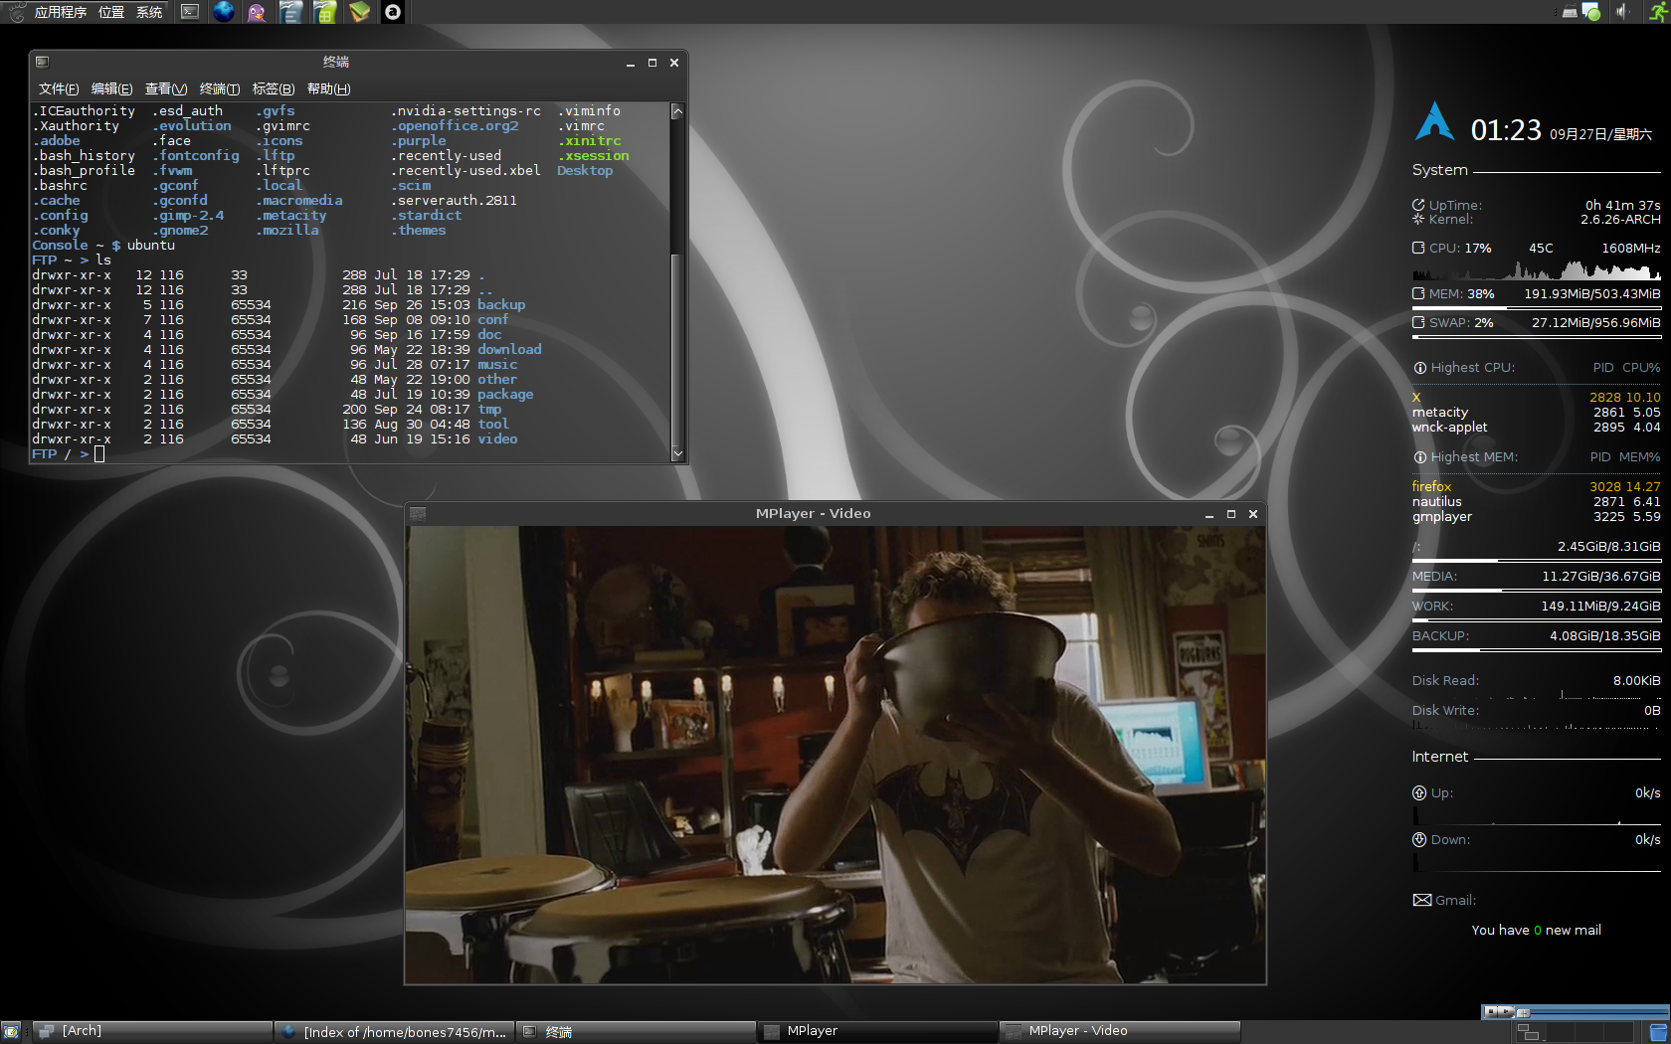
Task: Switch to the [Arch] taskbar window
Action: click(152, 1032)
